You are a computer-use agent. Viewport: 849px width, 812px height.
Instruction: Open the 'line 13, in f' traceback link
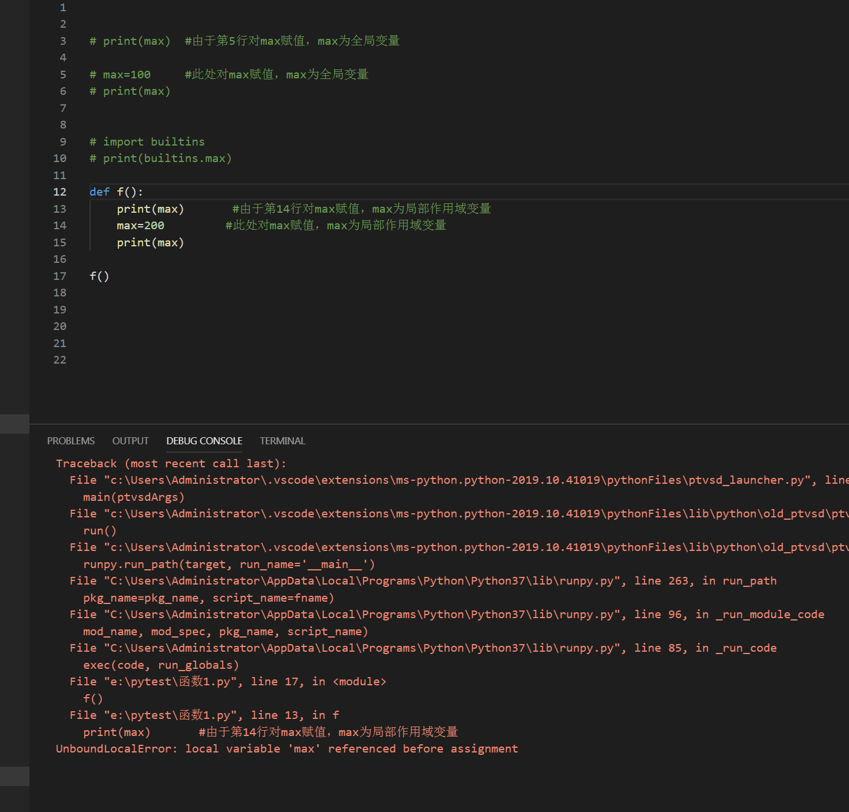(x=204, y=715)
